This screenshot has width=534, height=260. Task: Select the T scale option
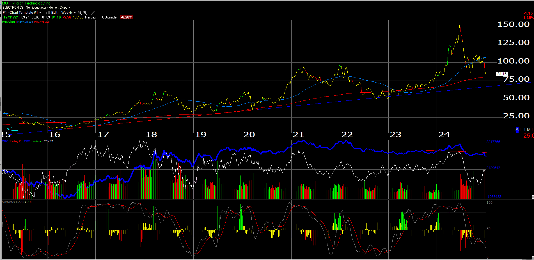[x=525, y=130]
